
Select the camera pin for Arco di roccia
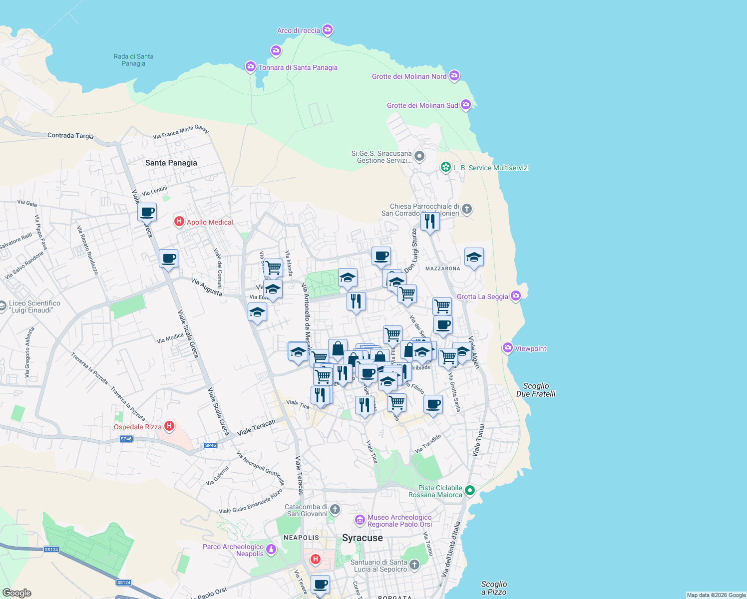click(x=327, y=30)
